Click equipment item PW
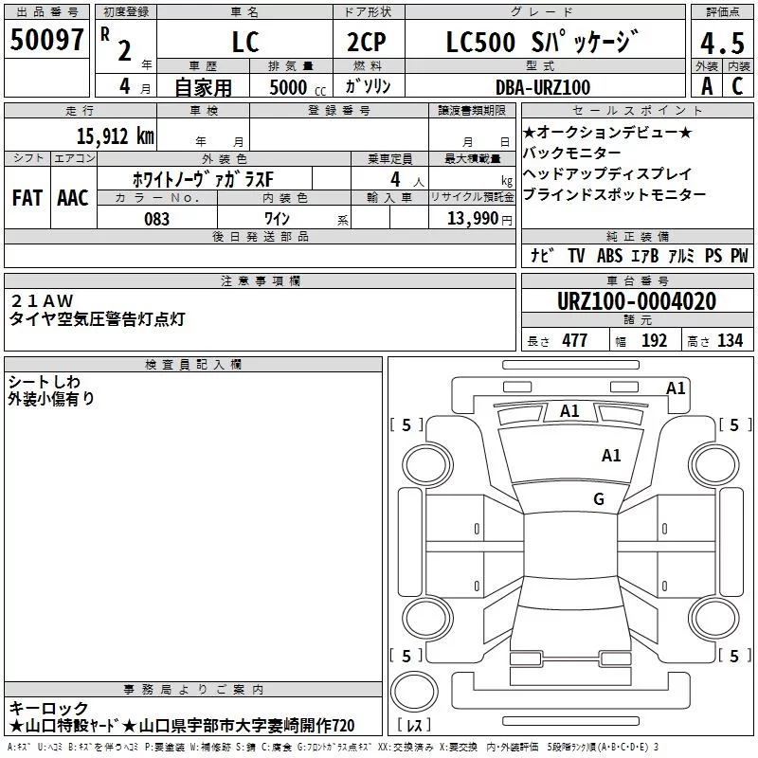The image size is (758, 758). click(739, 255)
